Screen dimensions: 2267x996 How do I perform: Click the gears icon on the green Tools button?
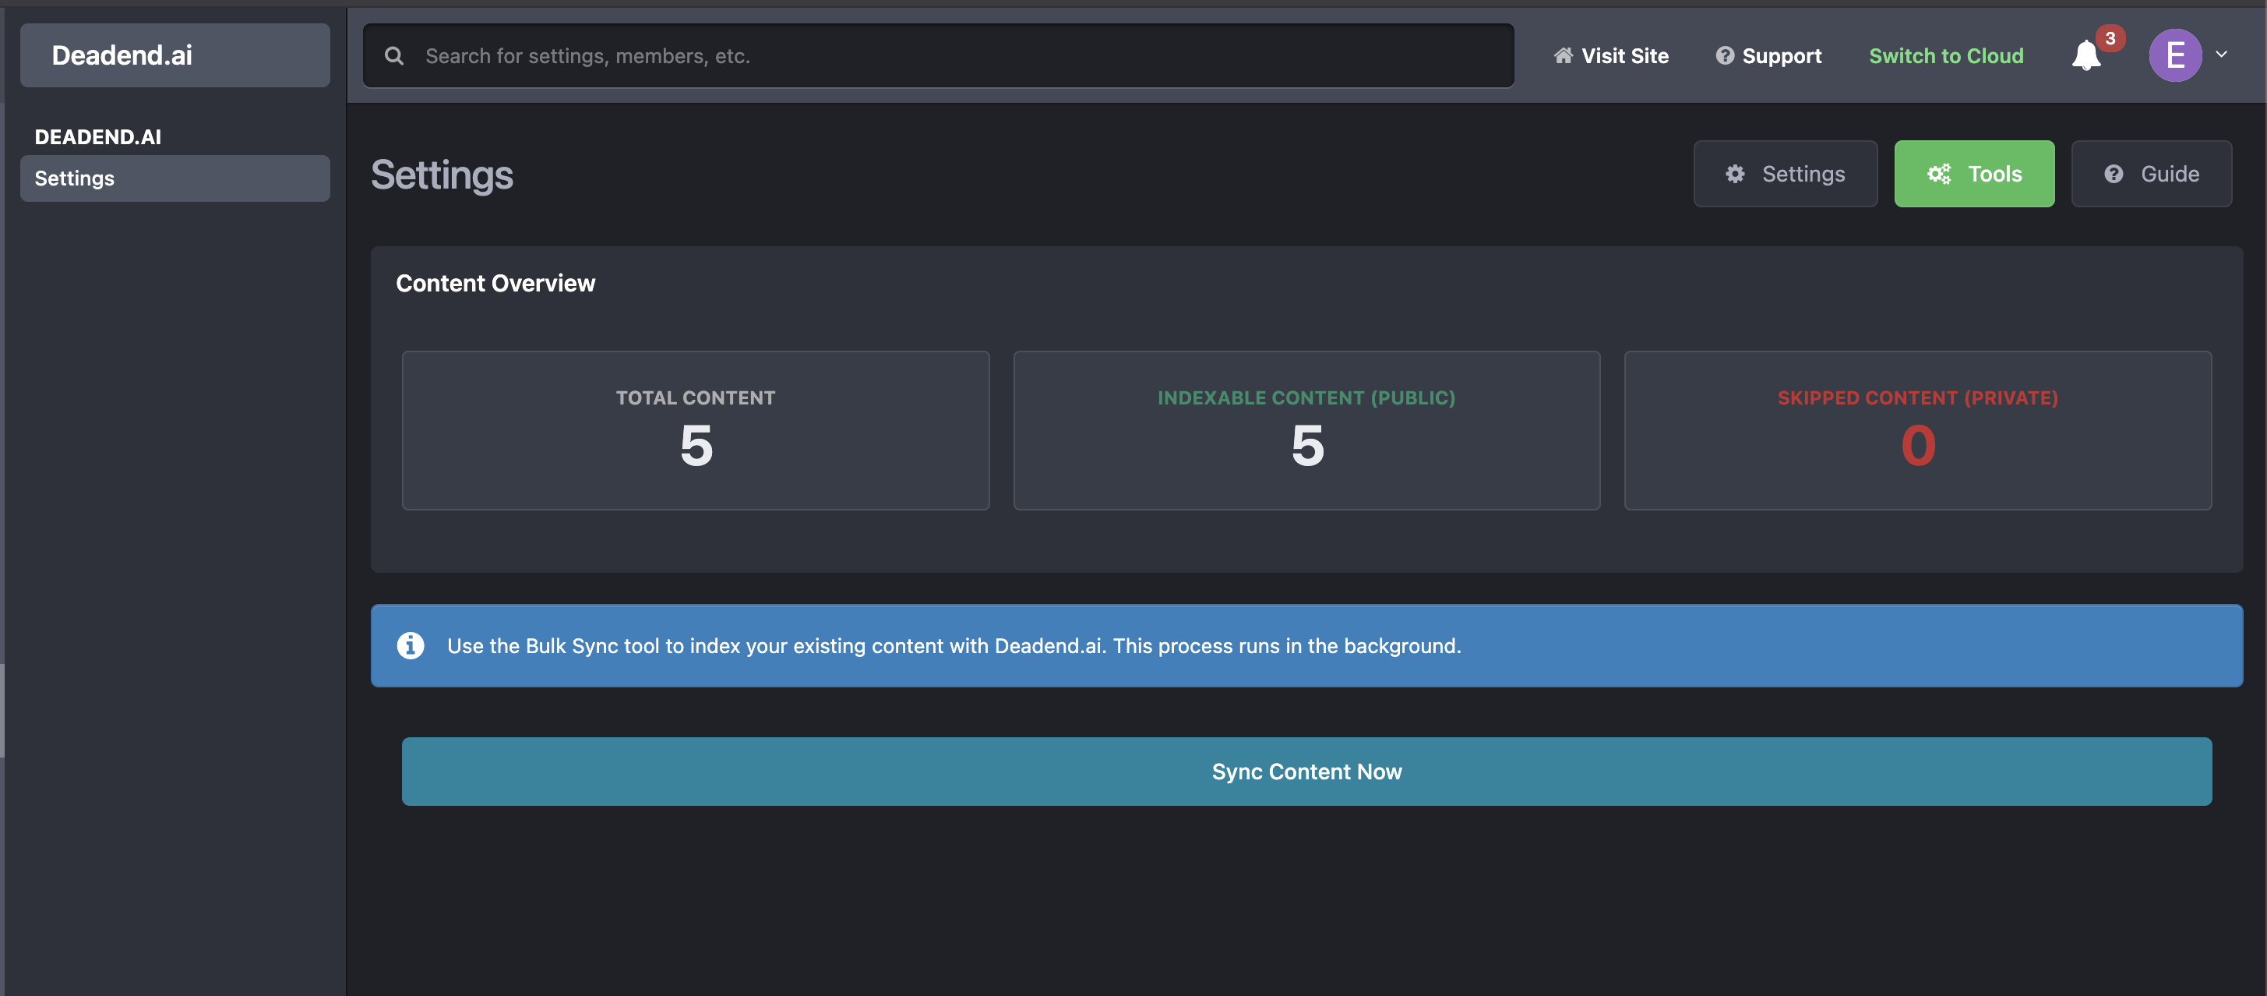(x=1939, y=174)
